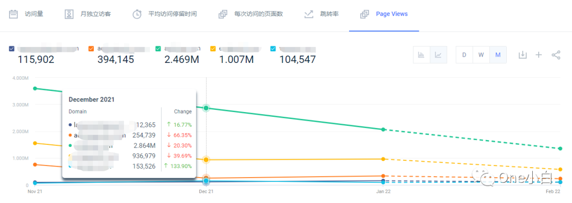Click green data point at Nov 21
This screenshot has height=203, width=572.
click(34, 88)
